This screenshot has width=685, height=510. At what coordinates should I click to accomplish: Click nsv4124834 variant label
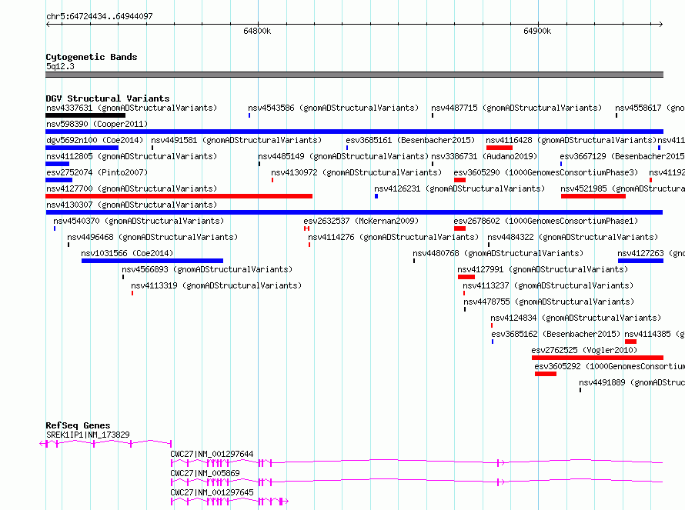(576, 318)
